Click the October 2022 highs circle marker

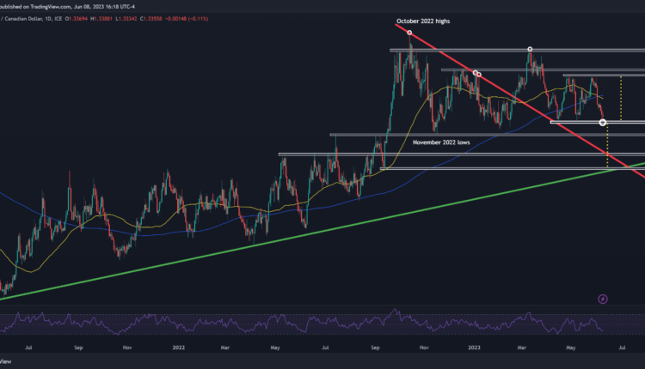(x=409, y=33)
